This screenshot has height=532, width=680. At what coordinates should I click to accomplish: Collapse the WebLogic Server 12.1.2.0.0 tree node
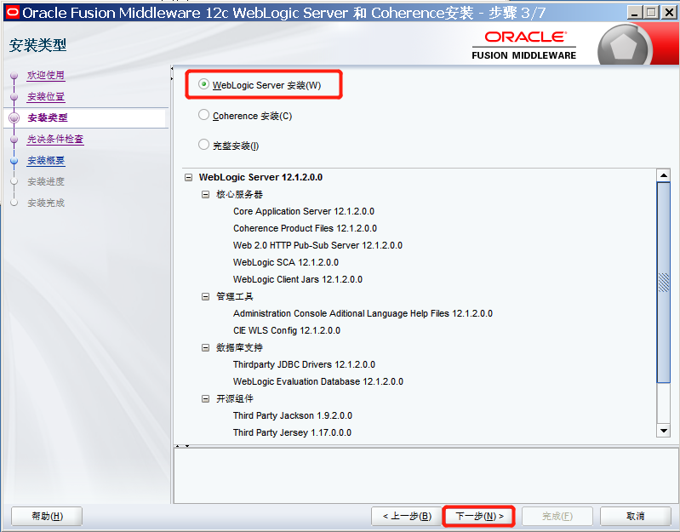[189, 177]
